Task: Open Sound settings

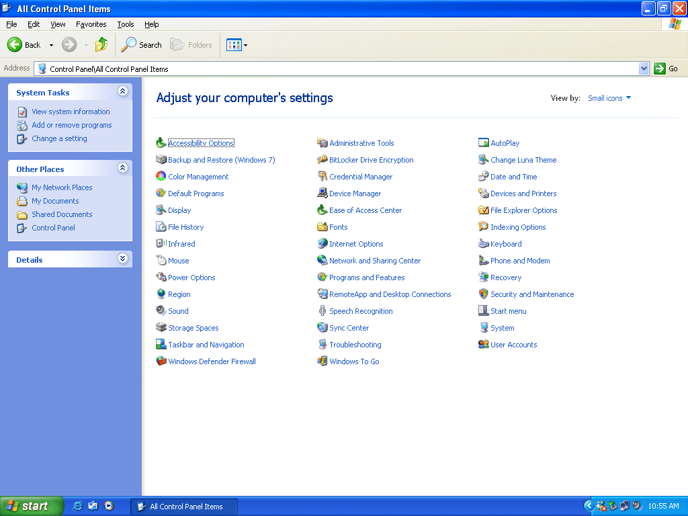Action: coord(177,310)
